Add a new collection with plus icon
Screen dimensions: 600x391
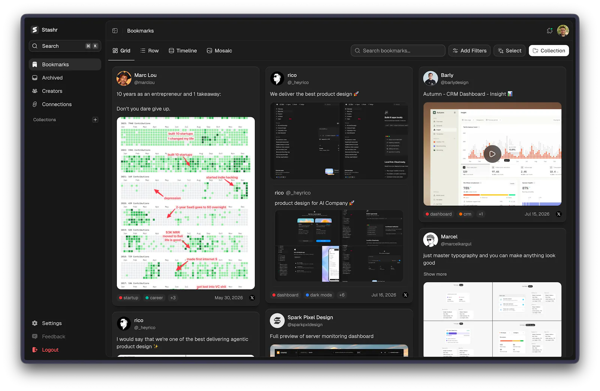click(95, 120)
